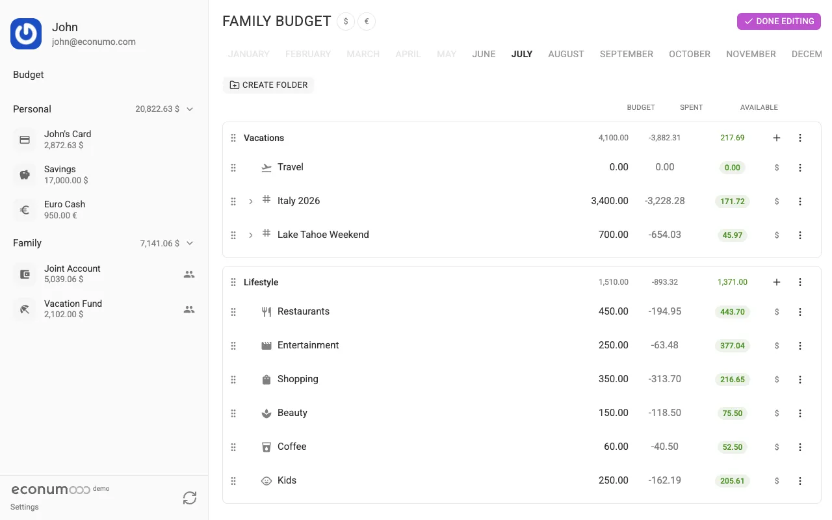Click the drag handle beside Shopping
Viewport: 832px width, 520px height.
pyautogui.click(x=233, y=380)
